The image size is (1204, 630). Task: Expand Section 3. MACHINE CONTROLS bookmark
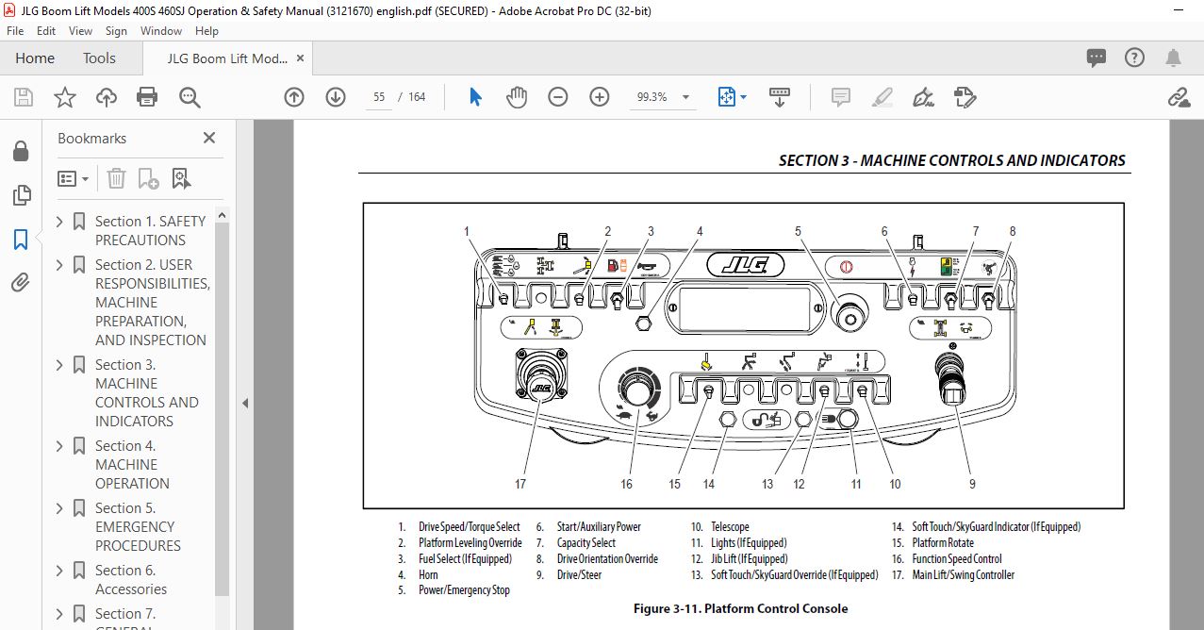point(60,365)
